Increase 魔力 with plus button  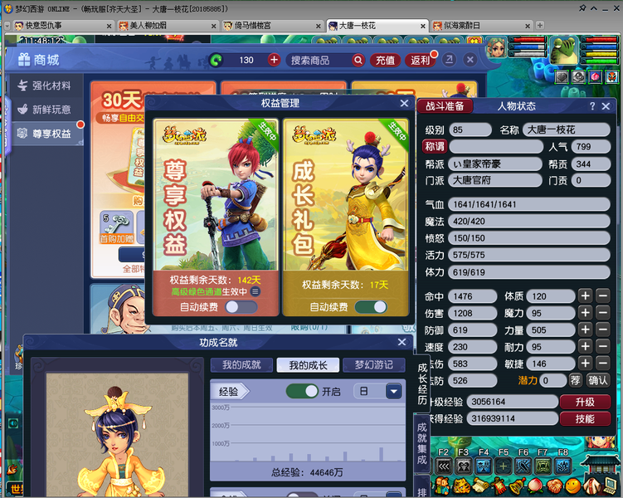pos(585,313)
